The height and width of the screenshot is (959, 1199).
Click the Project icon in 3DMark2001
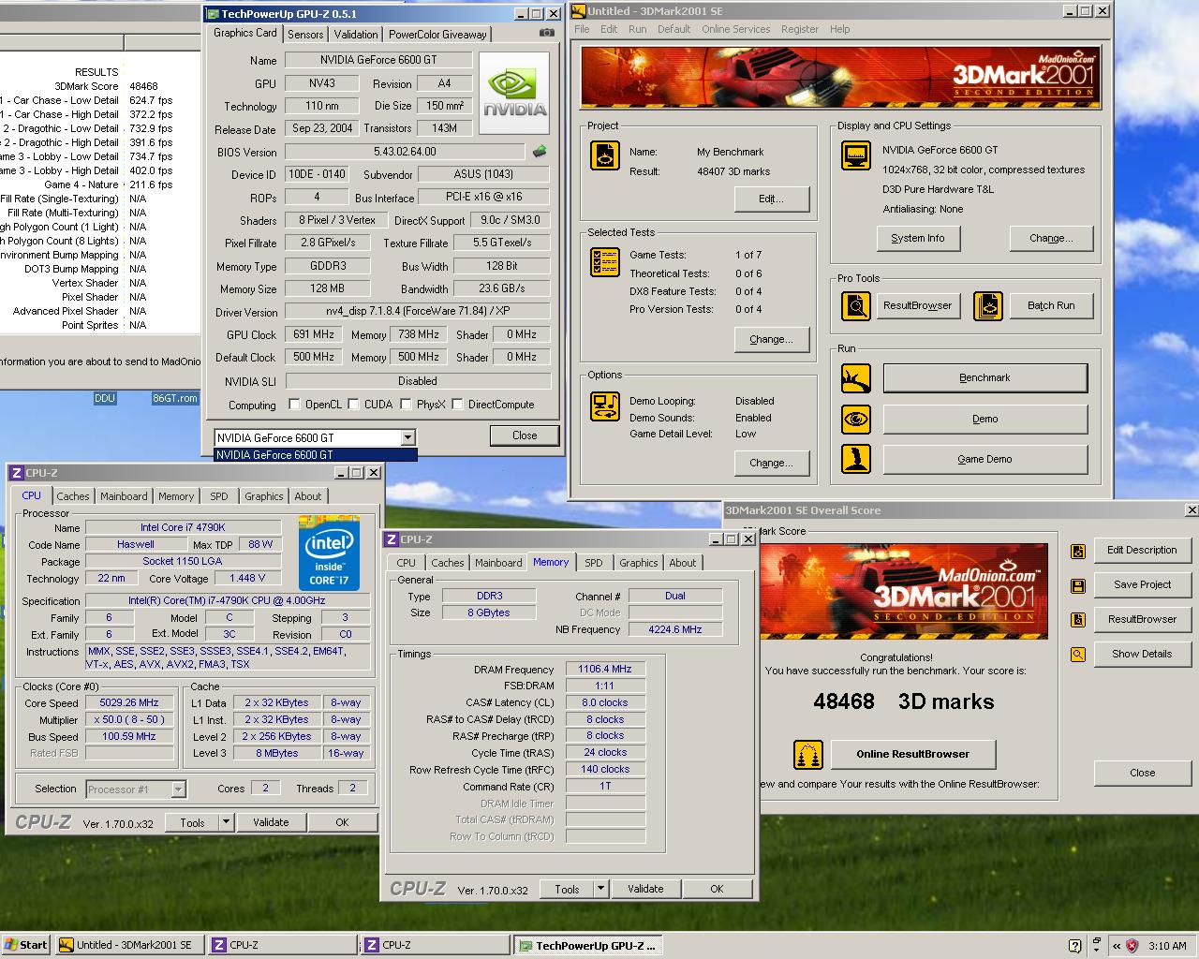click(605, 155)
